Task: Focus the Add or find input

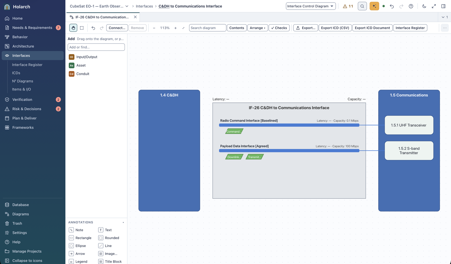Action: tap(96, 47)
